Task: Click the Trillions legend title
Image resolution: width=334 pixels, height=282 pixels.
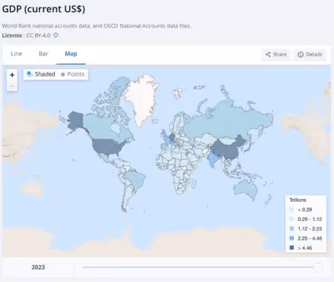Action: point(298,200)
